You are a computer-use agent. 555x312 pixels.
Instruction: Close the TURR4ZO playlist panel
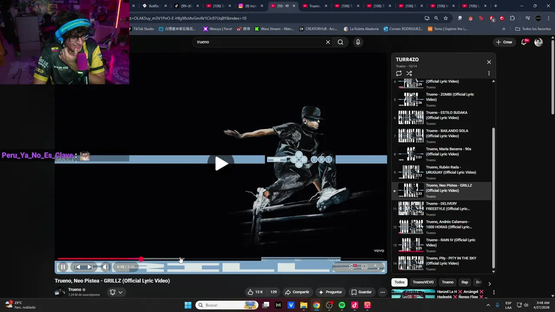click(489, 62)
